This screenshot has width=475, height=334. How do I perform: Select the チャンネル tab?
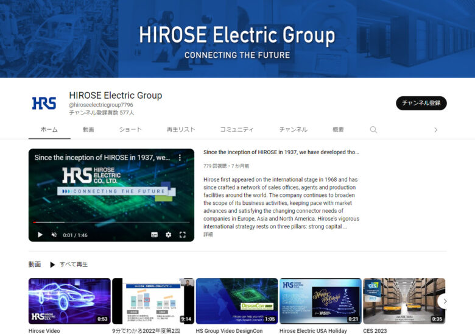pos(294,129)
